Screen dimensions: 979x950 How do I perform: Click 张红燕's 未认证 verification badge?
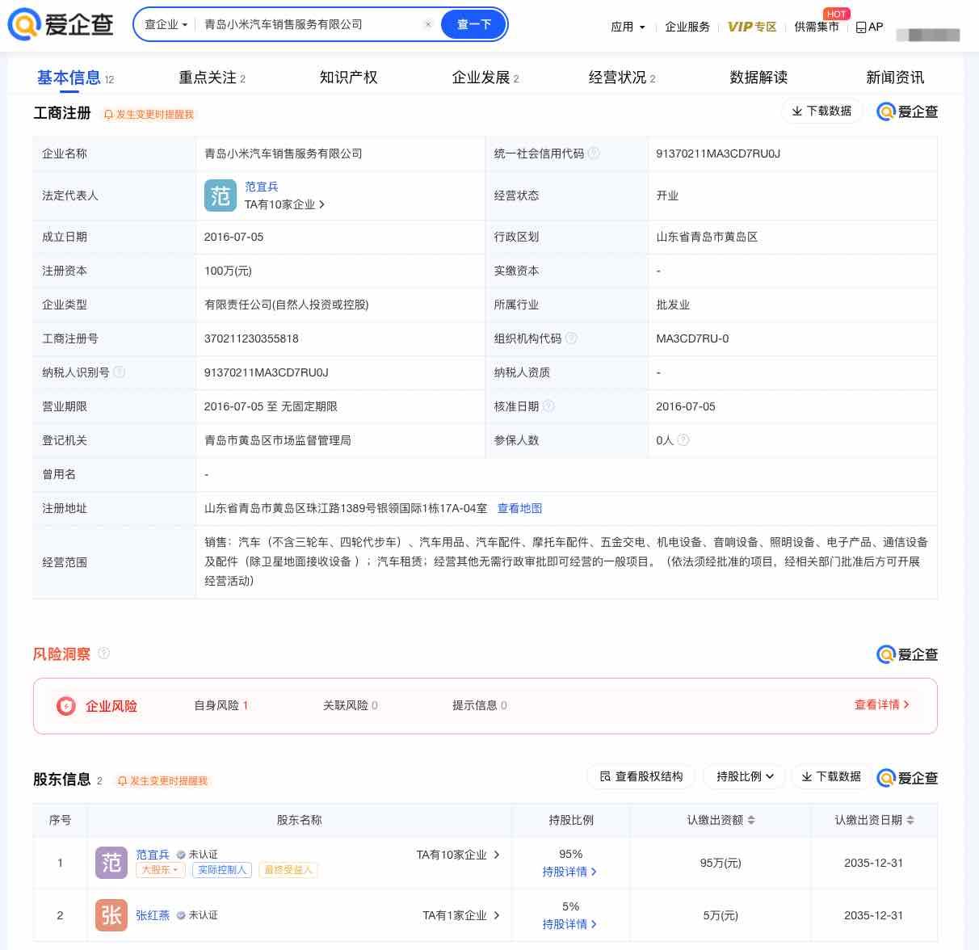197,915
